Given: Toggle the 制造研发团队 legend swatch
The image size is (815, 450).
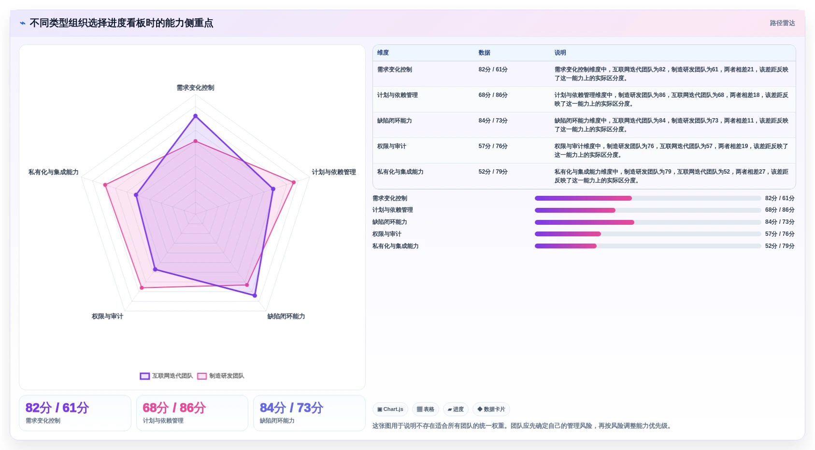Looking at the screenshot, I should point(202,376).
